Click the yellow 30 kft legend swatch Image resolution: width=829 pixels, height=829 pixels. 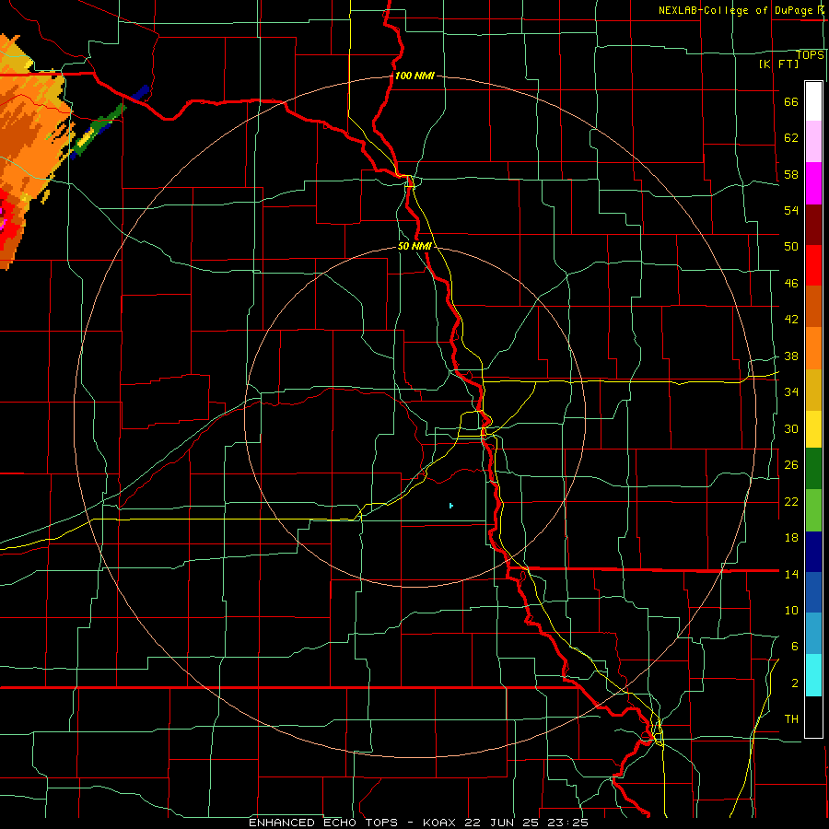click(813, 429)
